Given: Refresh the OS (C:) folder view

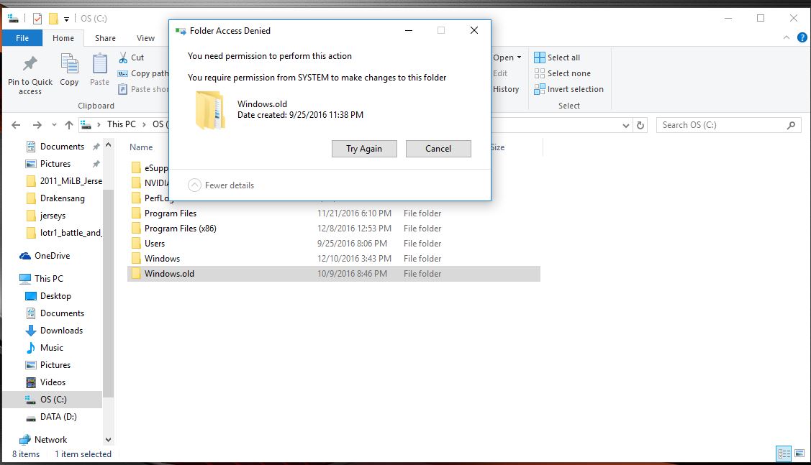Looking at the screenshot, I should [640, 125].
